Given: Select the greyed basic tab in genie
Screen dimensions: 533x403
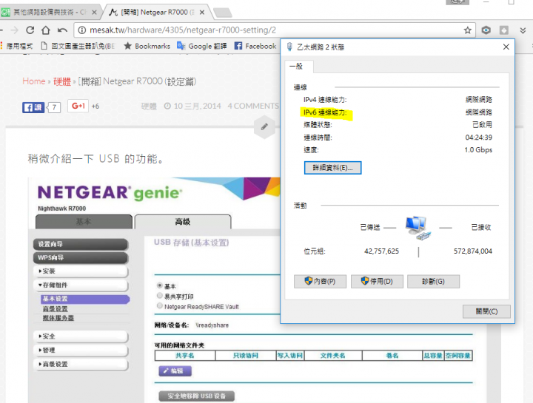Looking at the screenshot, I should (84, 222).
